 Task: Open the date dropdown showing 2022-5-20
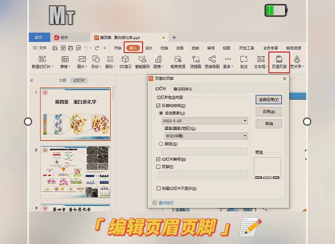[x=245, y=121]
